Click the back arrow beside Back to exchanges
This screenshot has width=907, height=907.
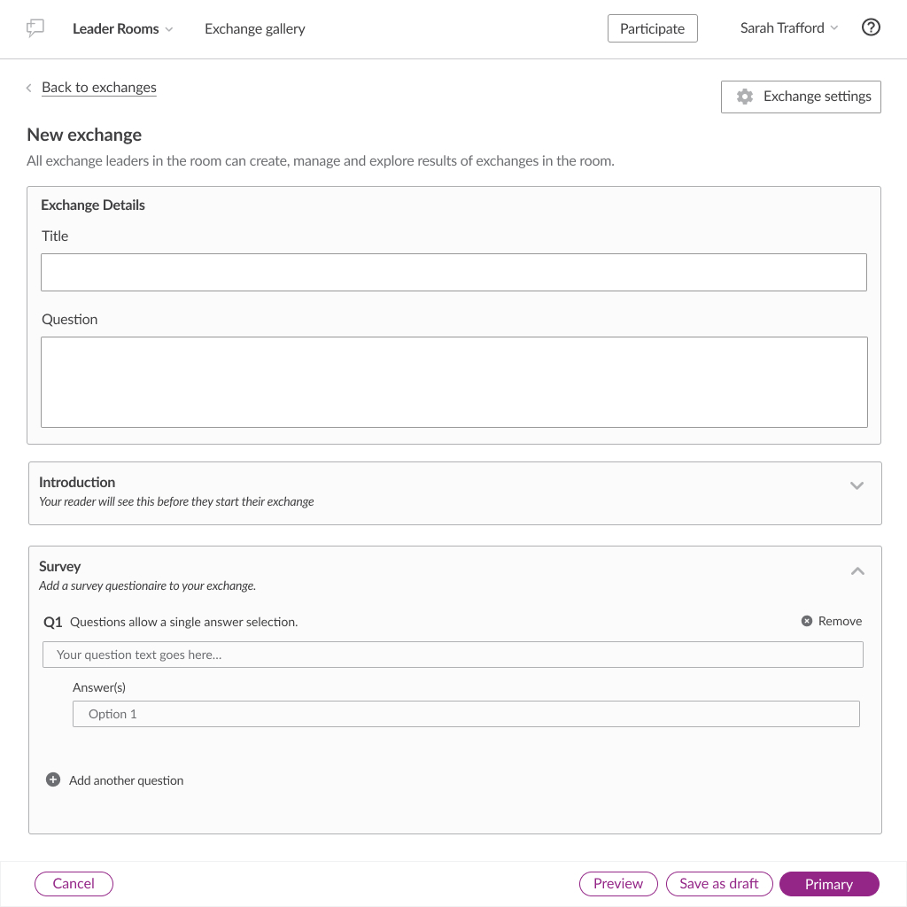tap(29, 88)
